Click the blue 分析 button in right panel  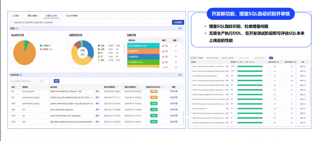(x=271, y=58)
